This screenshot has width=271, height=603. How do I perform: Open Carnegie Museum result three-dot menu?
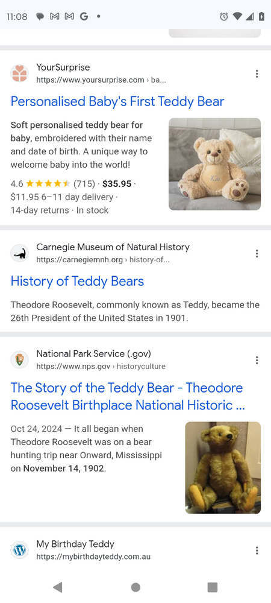pyautogui.click(x=257, y=253)
